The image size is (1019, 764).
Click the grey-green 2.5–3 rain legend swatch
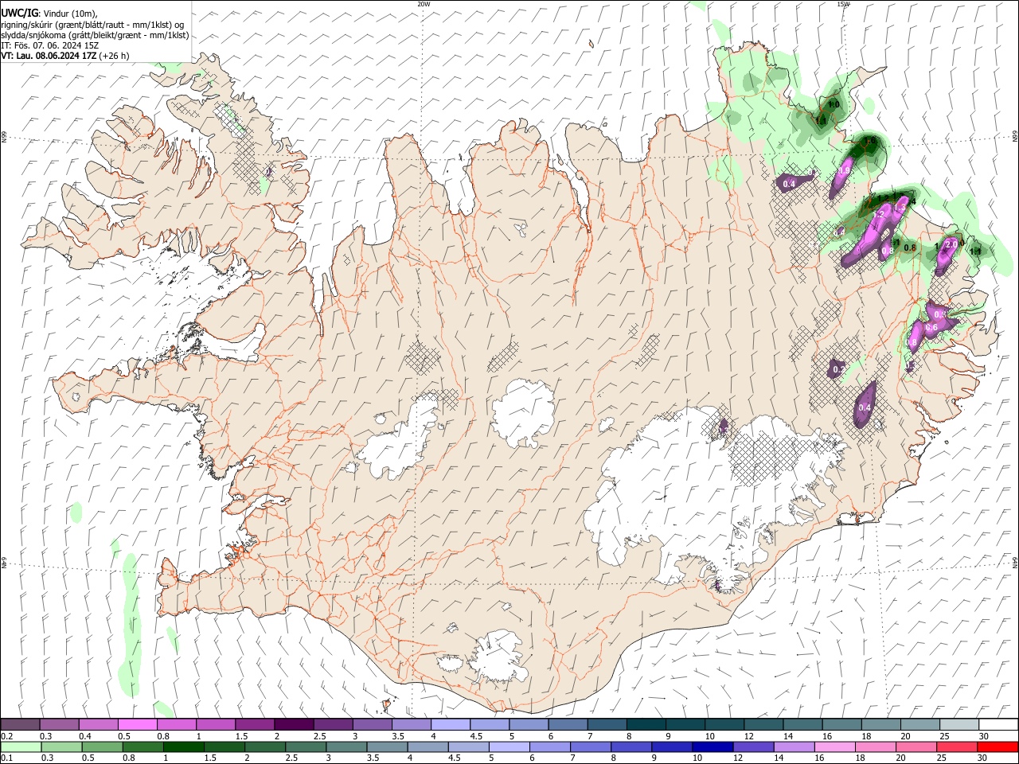click(x=305, y=746)
